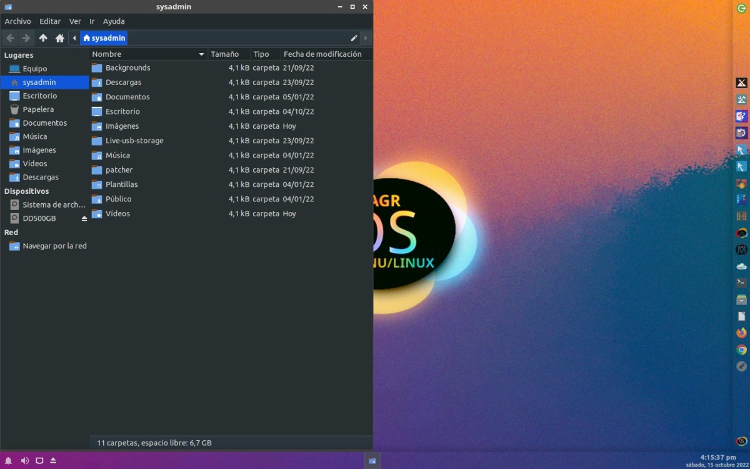
Task: Select the Live-usb-storage folder
Action: [x=134, y=141]
